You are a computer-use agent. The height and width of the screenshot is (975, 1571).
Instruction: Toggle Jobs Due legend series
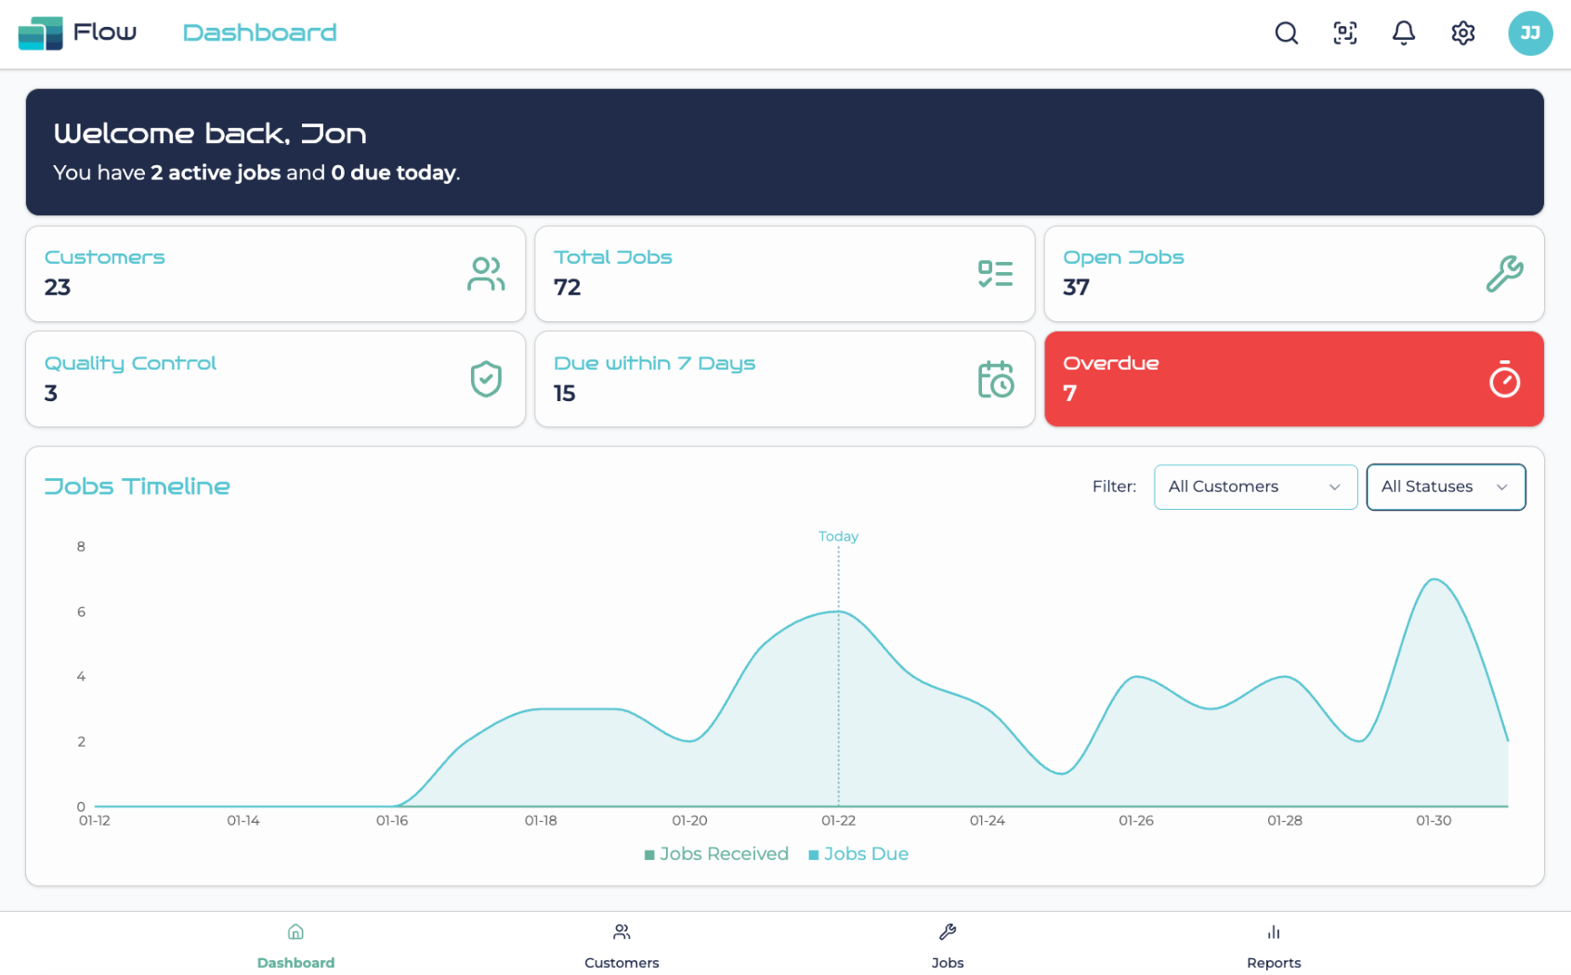pyautogui.click(x=858, y=854)
